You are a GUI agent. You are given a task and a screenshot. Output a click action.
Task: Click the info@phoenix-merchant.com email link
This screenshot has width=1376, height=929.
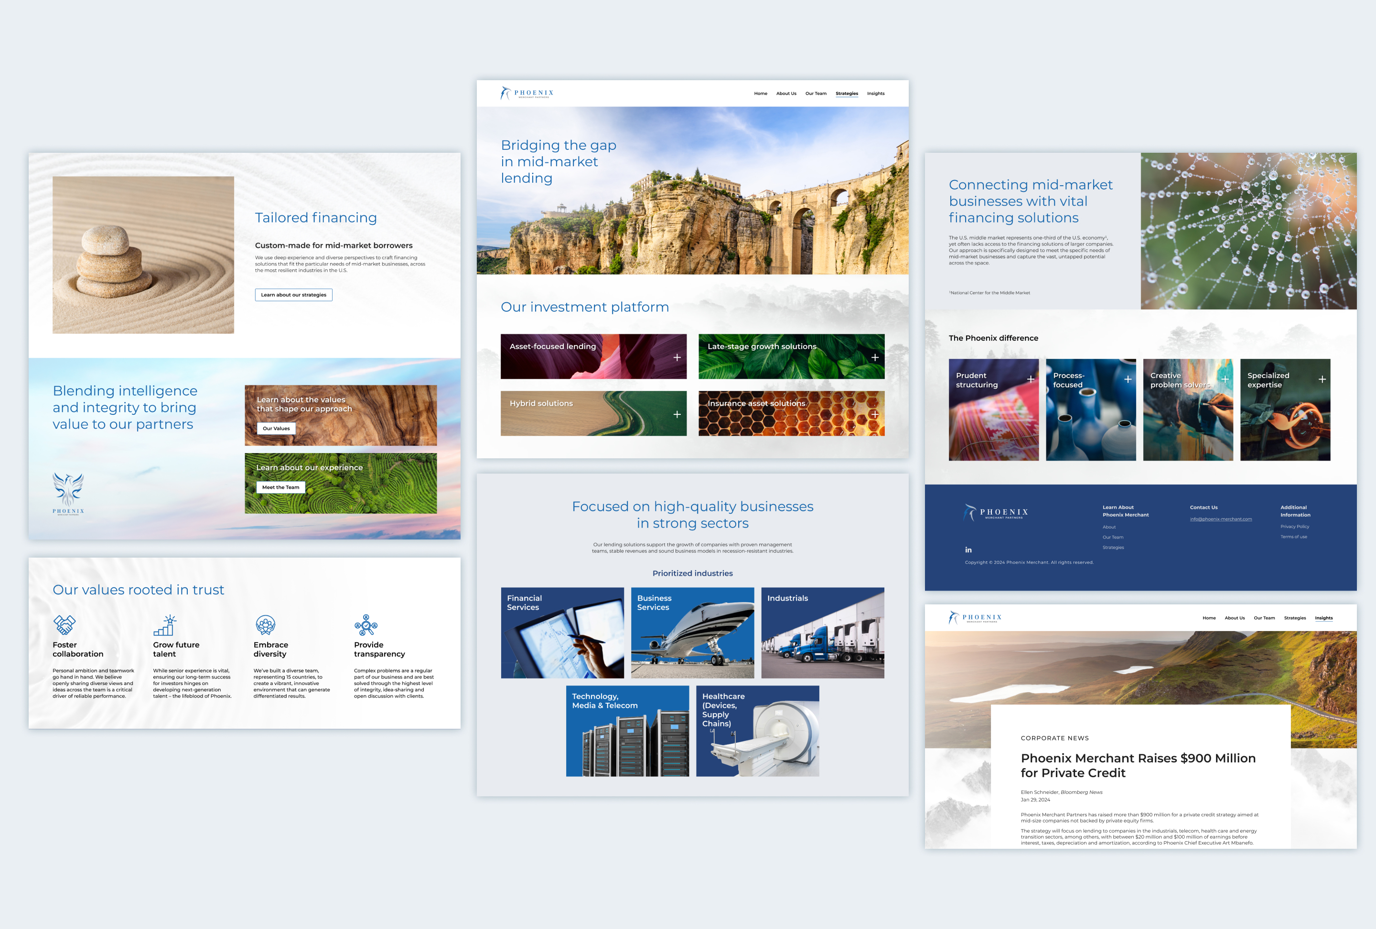pos(1220,519)
